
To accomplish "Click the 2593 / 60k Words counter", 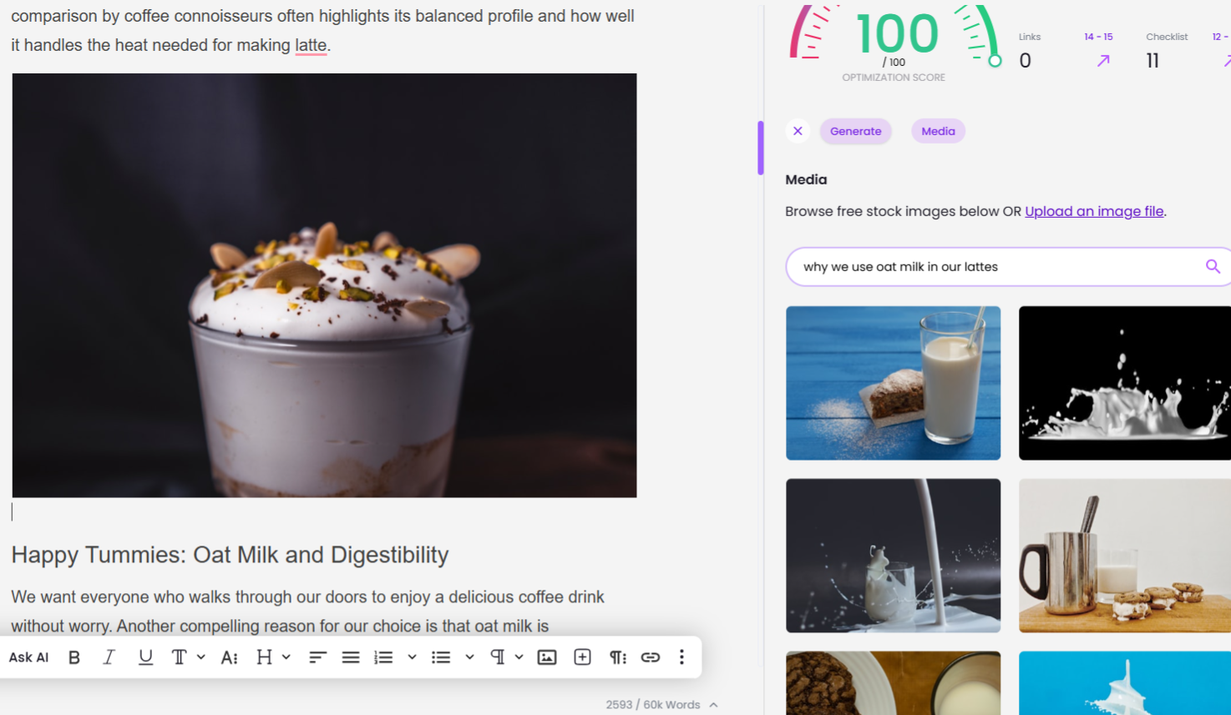I will [653, 705].
